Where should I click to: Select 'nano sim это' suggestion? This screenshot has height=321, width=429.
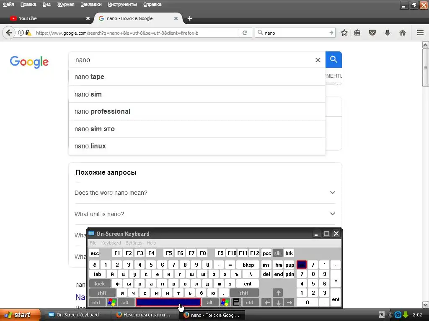[197, 129]
